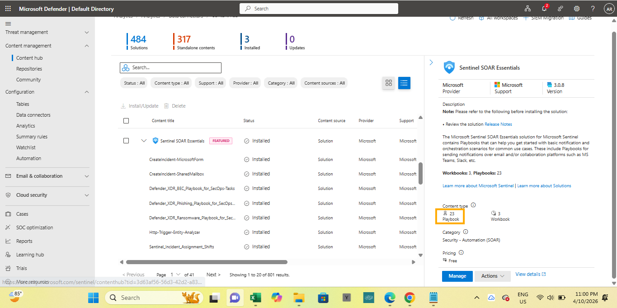The width and height of the screenshot is (617, 308).
Task: Click the table horizontal scrollbar
Action: [207, 262]
